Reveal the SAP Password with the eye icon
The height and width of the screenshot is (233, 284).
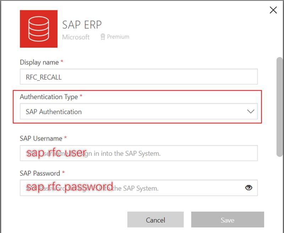tap(248, 188)
